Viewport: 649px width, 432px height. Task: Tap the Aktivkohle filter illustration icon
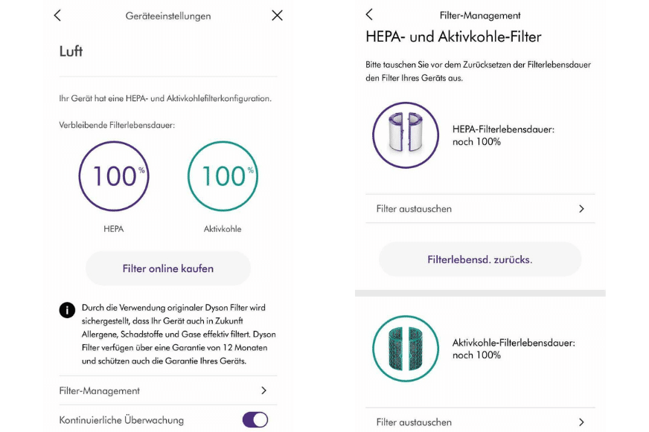click(x=405, y=347)
